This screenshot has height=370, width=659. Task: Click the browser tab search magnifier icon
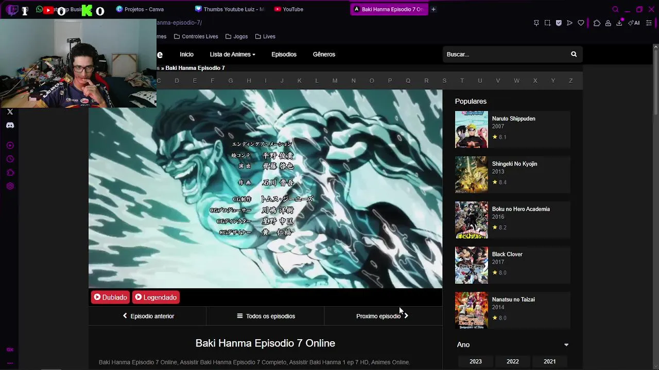click(x=615, y=9)
